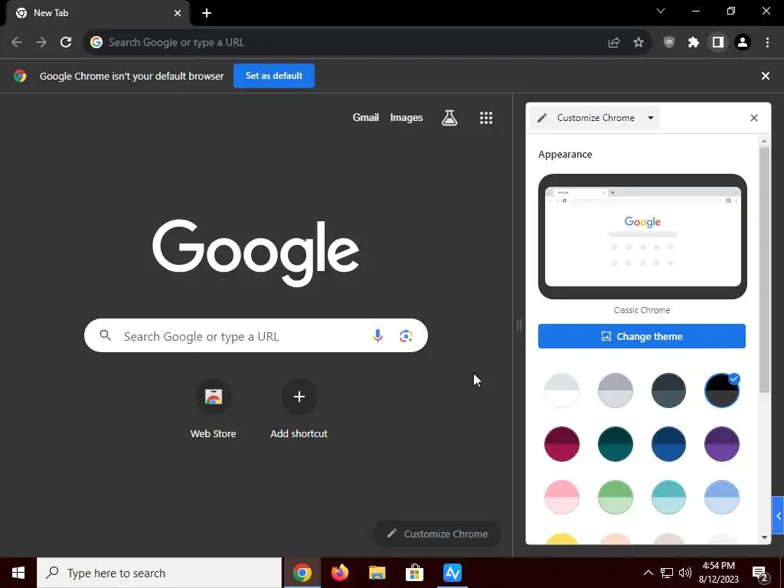
Task: Select the white light color swatch
Action: [561, 390]
